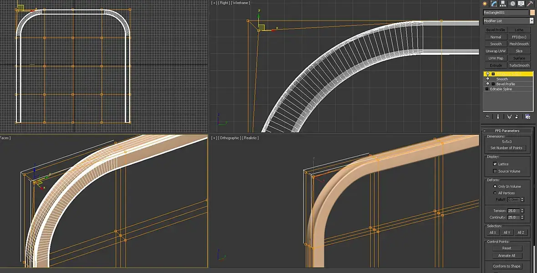Click the TurboSmooth modifier button

(x=519, y=65)
